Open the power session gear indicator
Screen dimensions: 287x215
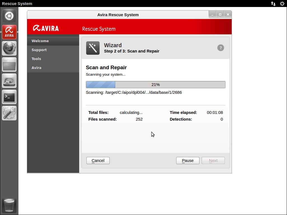(x=282, y=4)
